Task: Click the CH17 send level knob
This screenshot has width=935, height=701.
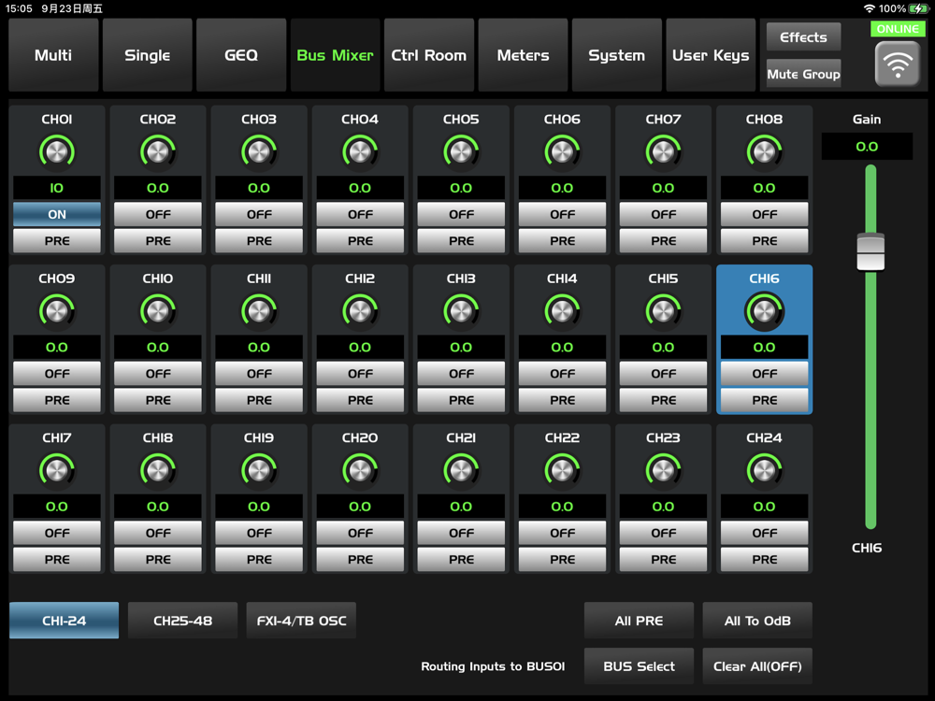Action: coord(57,471)
